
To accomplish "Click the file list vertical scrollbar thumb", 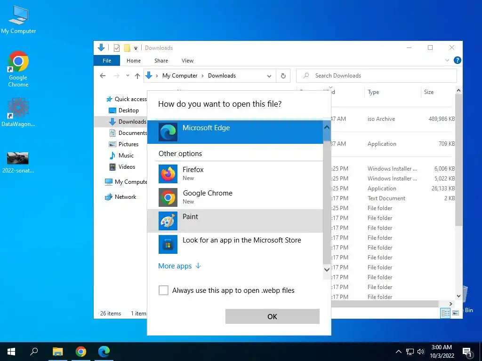I will coord(458,160).
